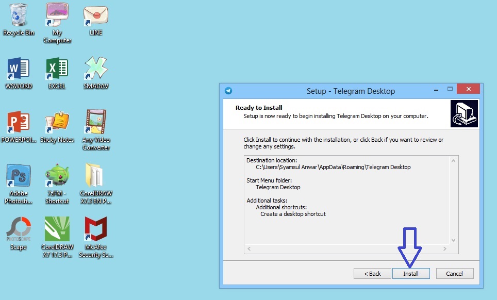Click the summary box's scroll left arrow
The width and height of the screenshot is (497, 300).
coord(249,248)
